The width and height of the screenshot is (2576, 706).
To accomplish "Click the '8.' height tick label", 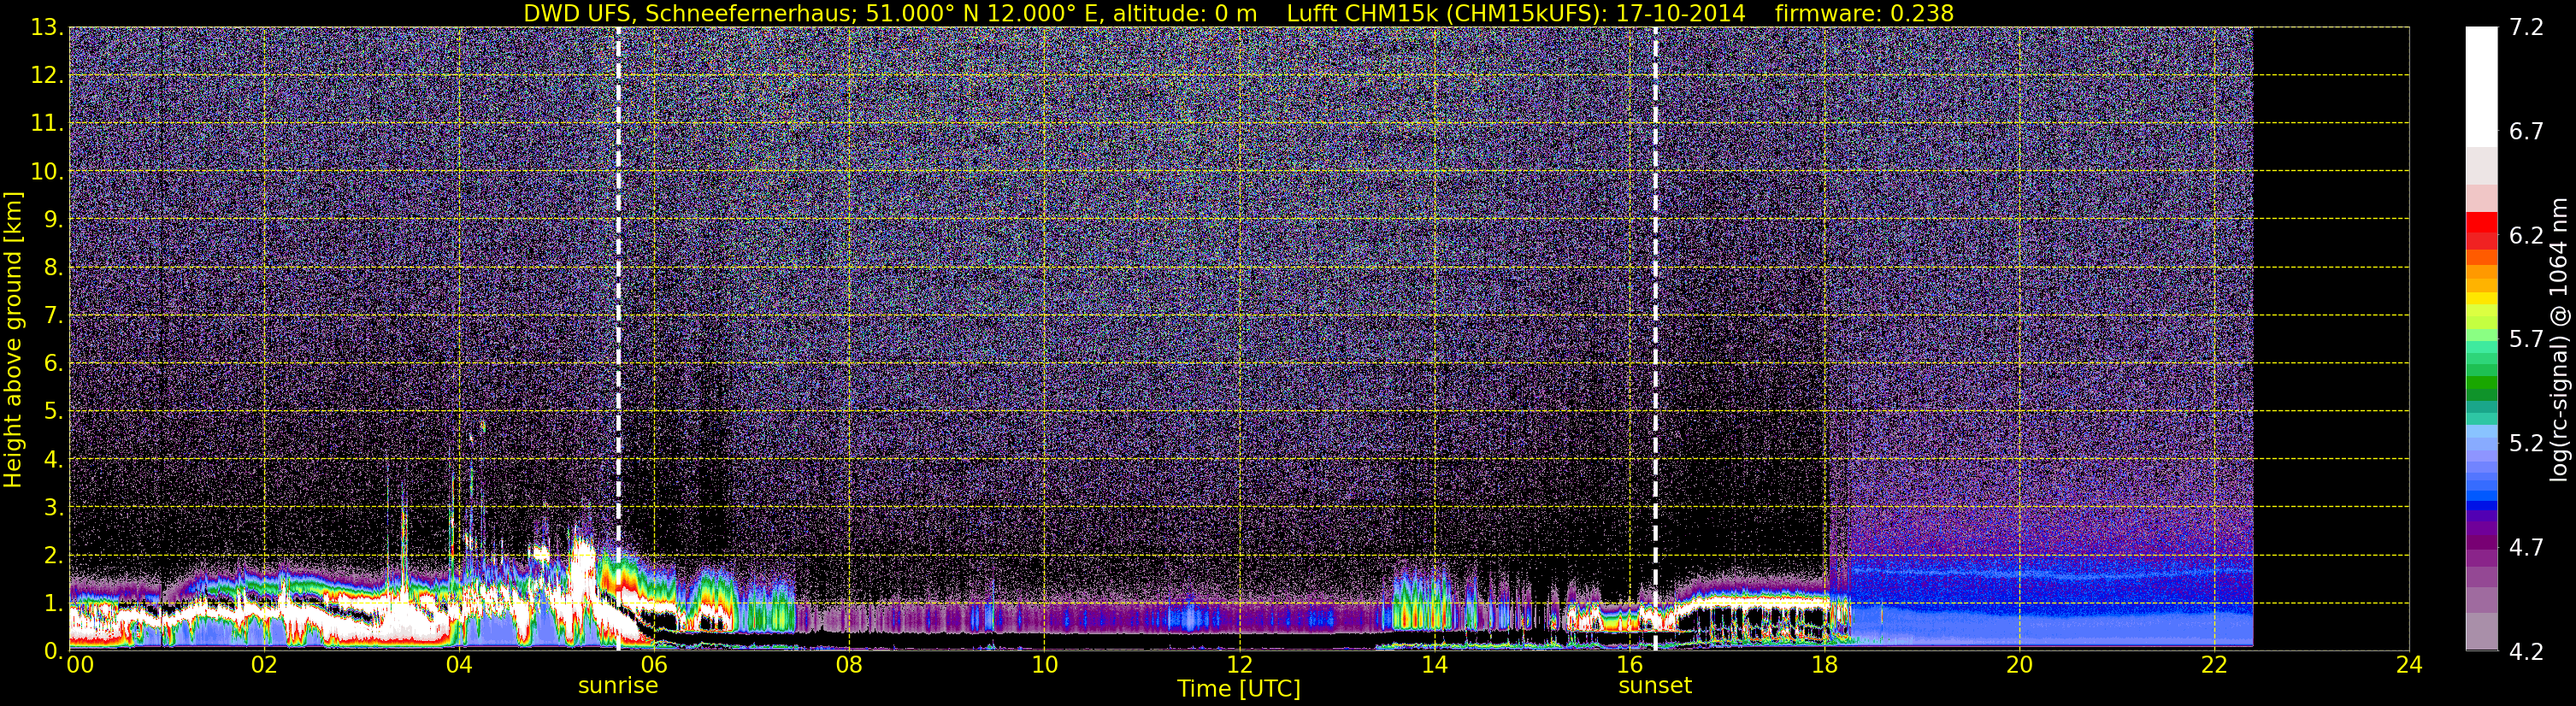I will tap(54, 268).
